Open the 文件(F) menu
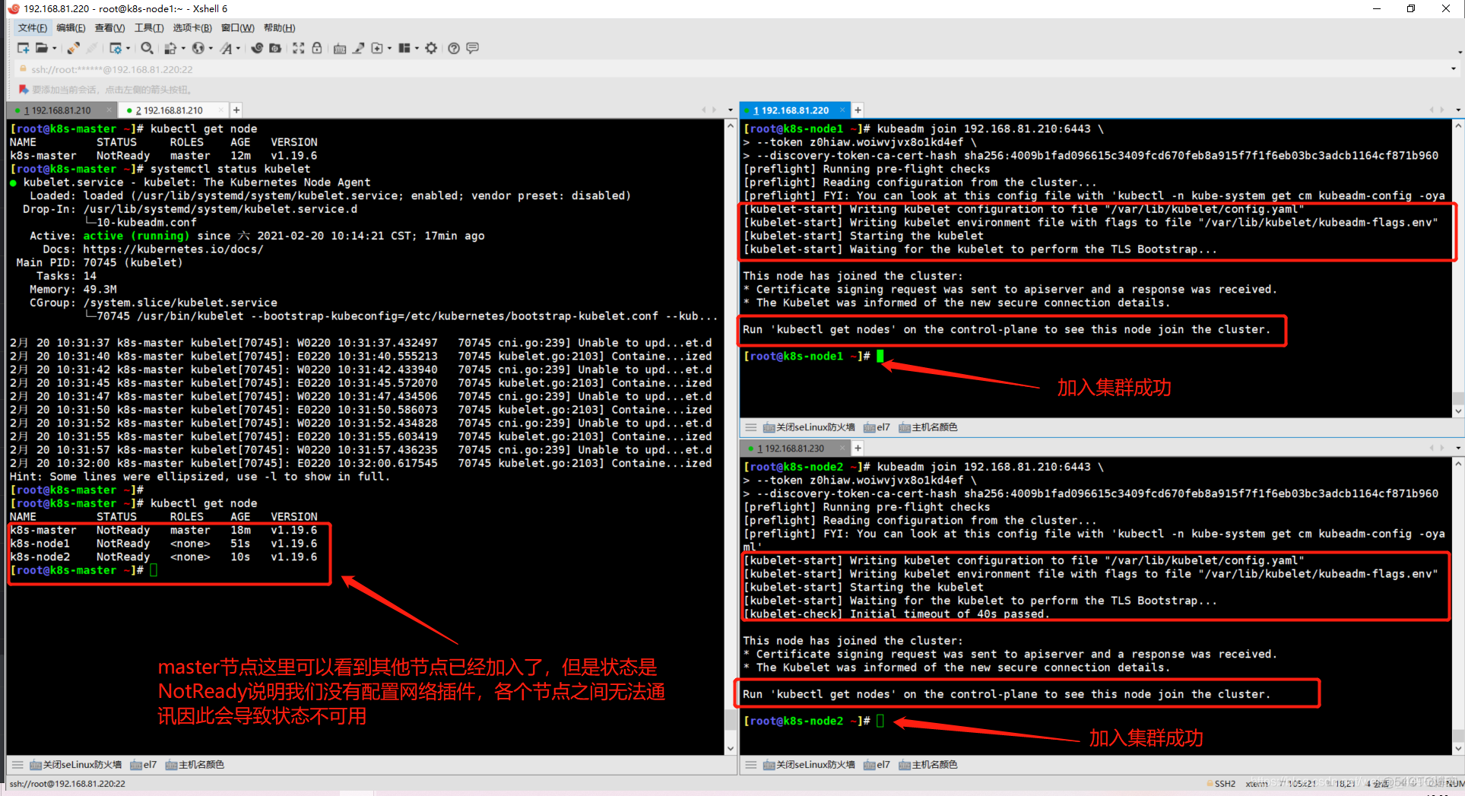The image size is (1465, 796). (32, 28)
